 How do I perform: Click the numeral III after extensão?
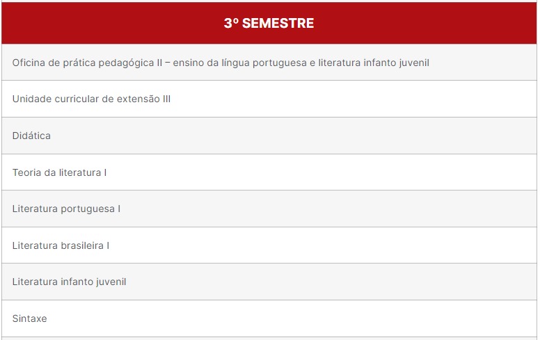click(x=167, y=99)
